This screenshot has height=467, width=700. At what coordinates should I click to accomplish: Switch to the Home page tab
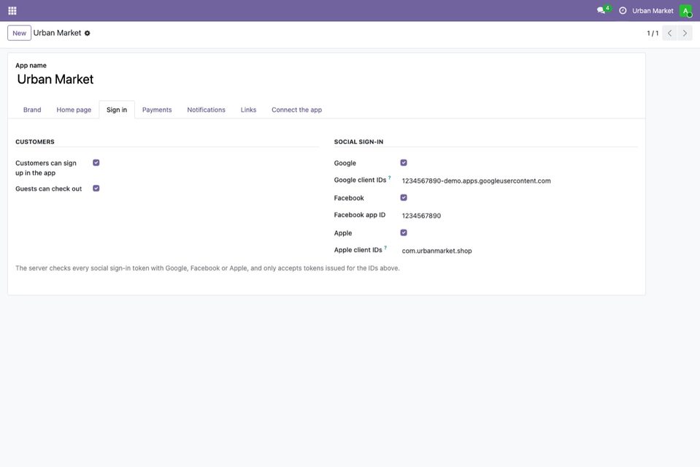(74, 110)
